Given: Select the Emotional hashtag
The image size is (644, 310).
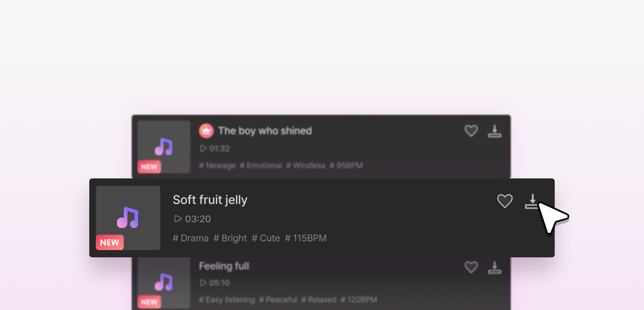Looking at the screenshot, I should (261, 165).
